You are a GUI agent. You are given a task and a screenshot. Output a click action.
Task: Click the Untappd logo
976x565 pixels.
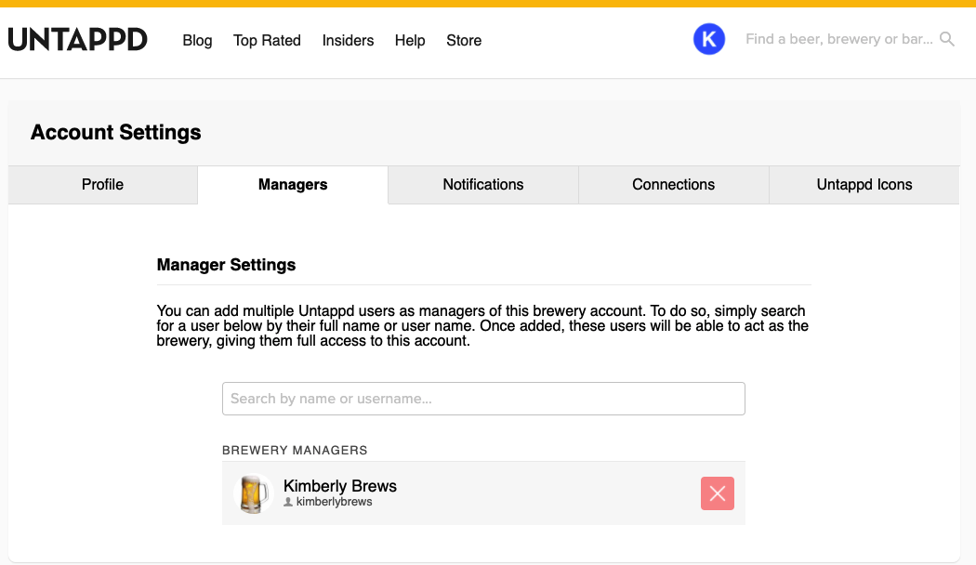pyautogui.click(x=78, y=40)
